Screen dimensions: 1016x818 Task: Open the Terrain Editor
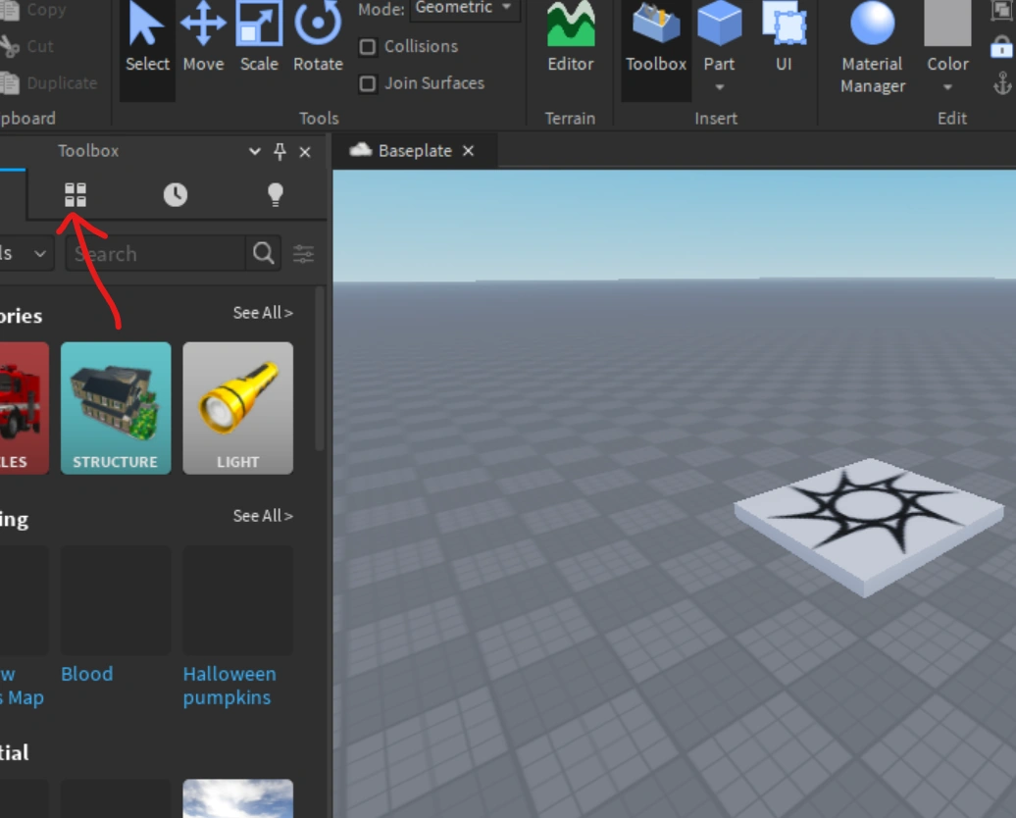click(570, 39)
